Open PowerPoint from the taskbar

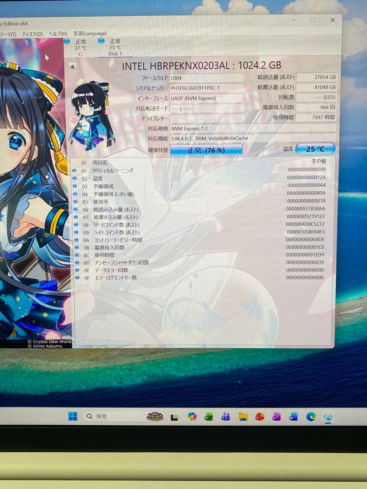[x=260, y=417]
